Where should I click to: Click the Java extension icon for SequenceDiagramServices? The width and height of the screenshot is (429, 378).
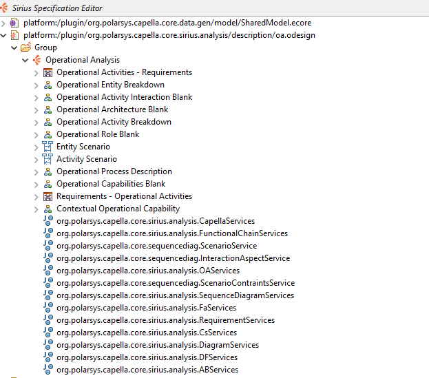coord(48,295)
